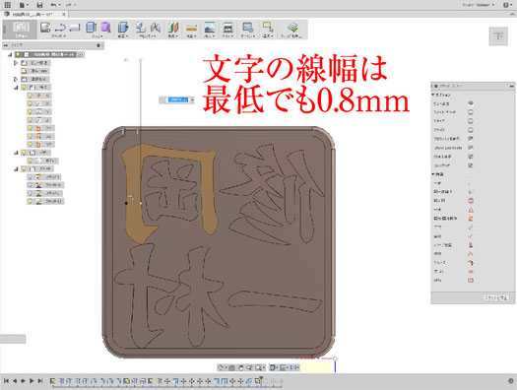Open the dropdown beside the dimension input
The image size is (517, 390).
click(192, 99)
